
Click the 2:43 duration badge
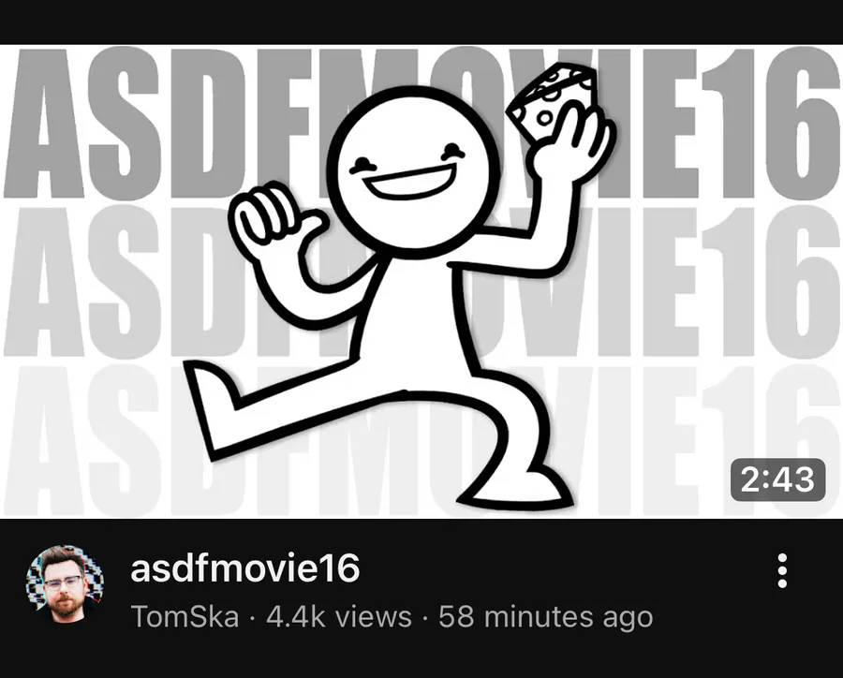pos(777,479)
